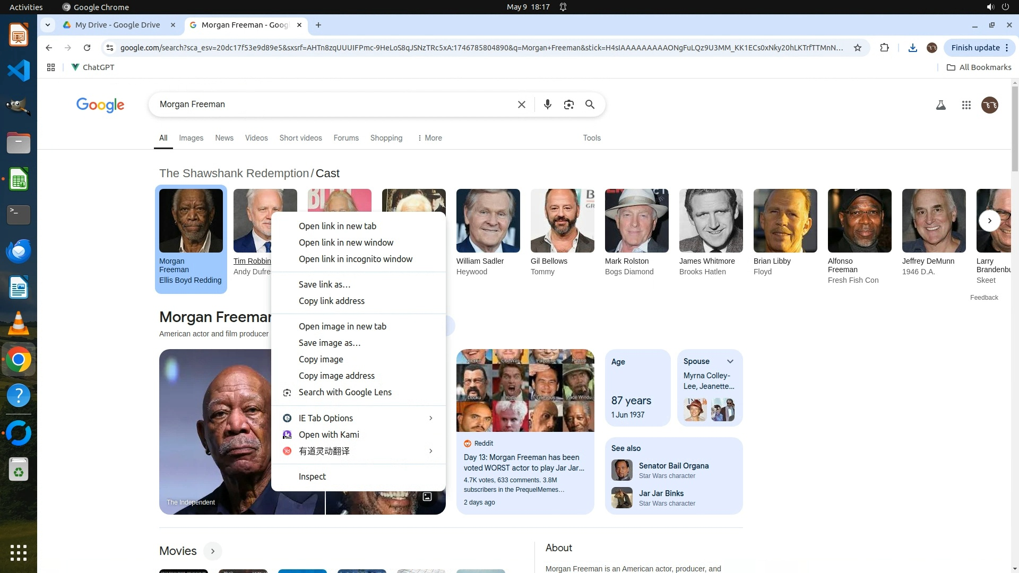The image size is (1019, 573).
Task: Click William Sadler cast thumbnail
Action: click(488, 221)
